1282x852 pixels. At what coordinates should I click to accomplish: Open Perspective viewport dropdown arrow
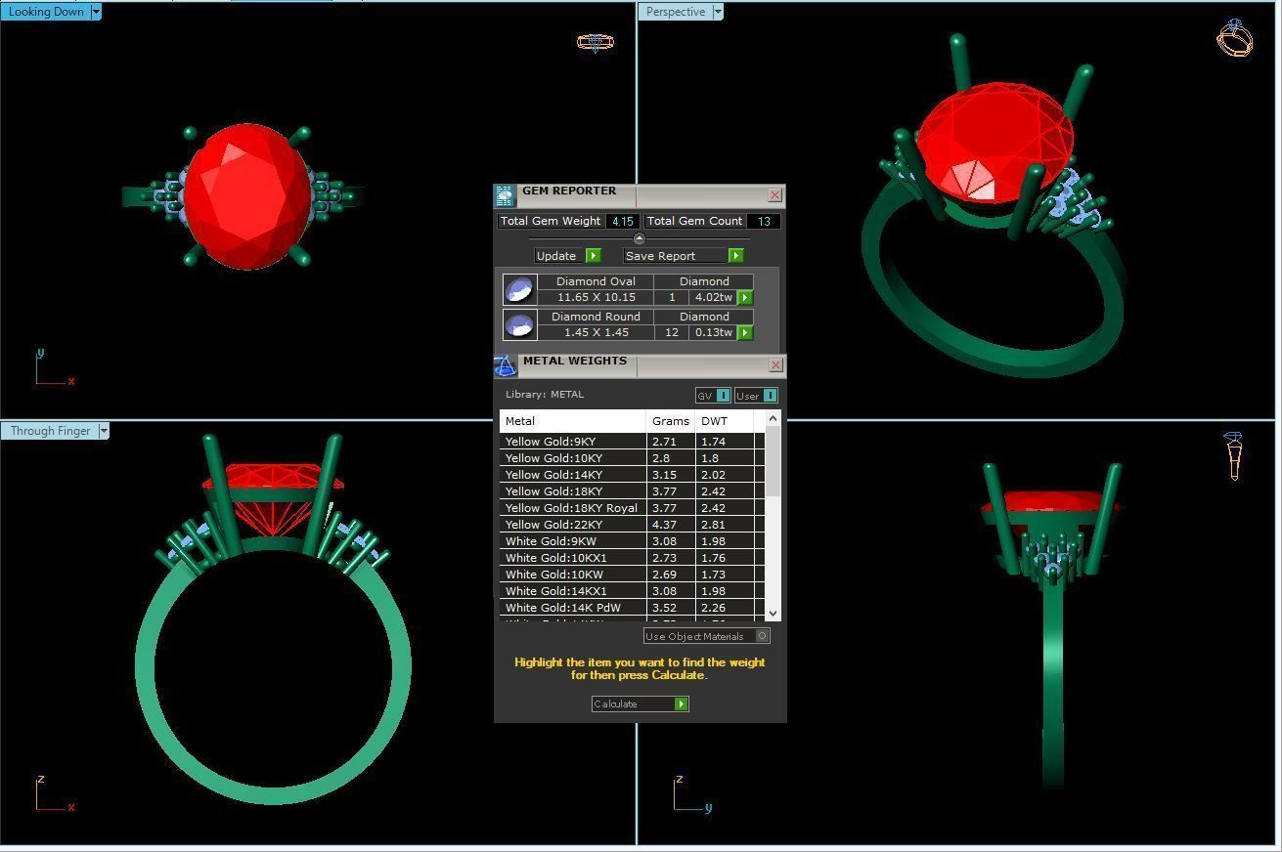(718, 12)
